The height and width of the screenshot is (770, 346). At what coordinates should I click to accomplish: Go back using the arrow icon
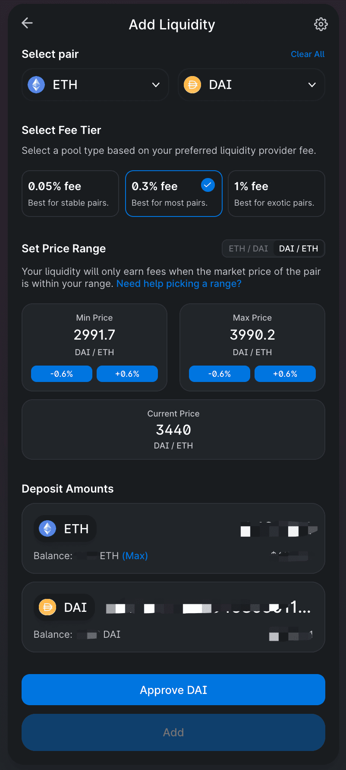tap(27, 23)
